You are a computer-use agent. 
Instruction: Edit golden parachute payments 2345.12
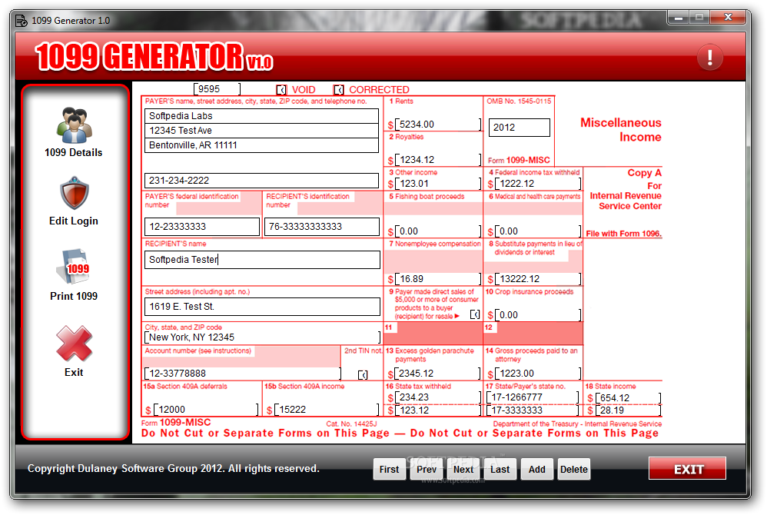pyautogui.click(x=438, y=374)
